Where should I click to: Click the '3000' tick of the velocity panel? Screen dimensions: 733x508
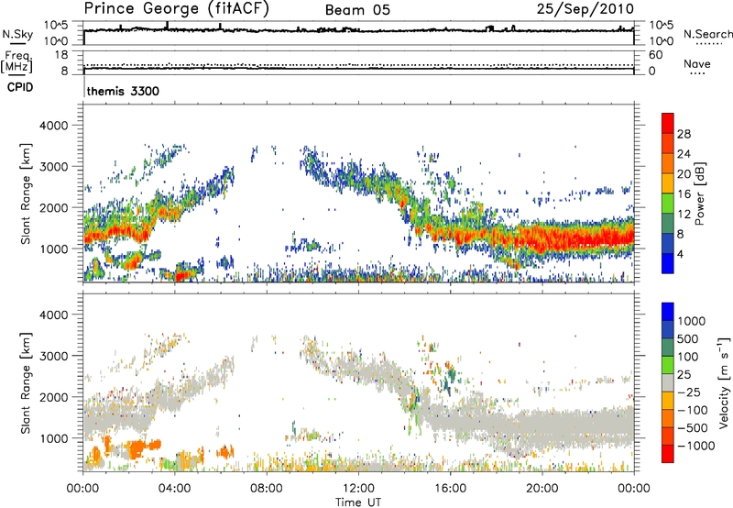pyautogui.click(x=54, y=356)
